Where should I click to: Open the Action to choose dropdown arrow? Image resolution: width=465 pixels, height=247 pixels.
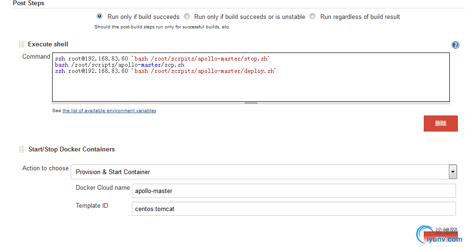tap(453, 172)
